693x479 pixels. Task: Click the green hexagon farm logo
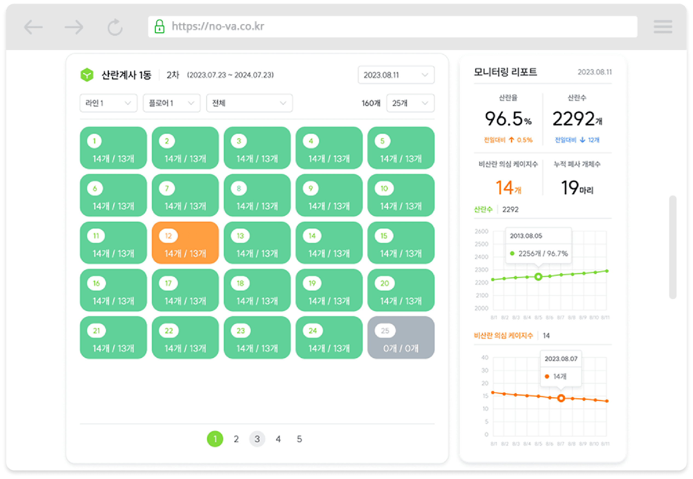click(x=87, y=75)
